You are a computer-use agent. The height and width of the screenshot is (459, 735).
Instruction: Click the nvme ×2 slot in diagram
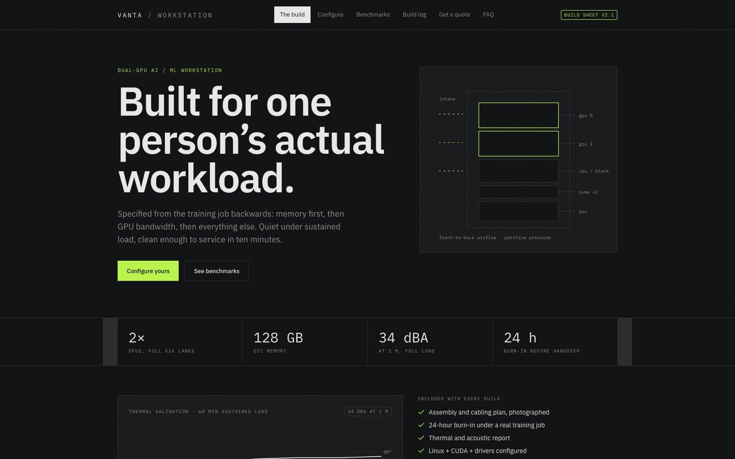coord(518,192)
